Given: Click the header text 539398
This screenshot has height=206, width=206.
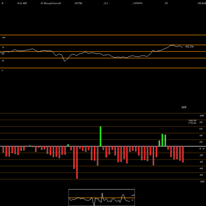Looking at the screenshot, I should [138, 3].
